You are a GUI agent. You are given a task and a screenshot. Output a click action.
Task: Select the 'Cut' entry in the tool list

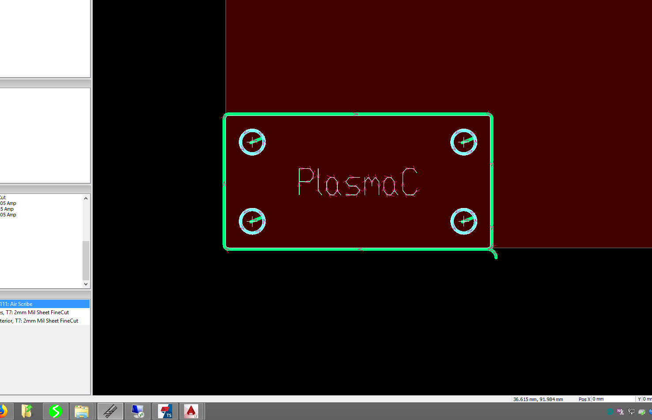pyautogui.click(x=3, y=197)
